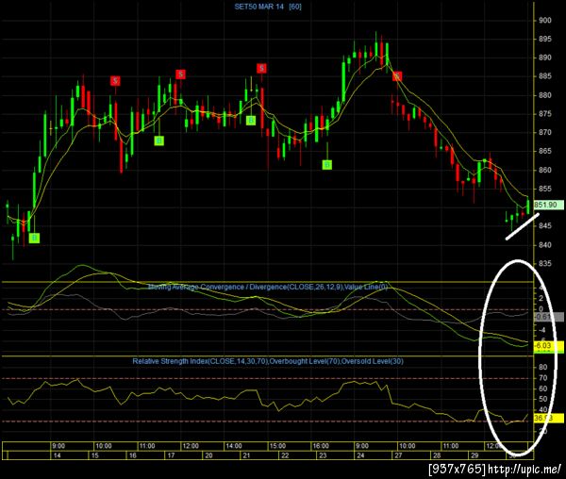Click the 60 level on RSI axis
566x479 pixels.
tap(543, 388)
